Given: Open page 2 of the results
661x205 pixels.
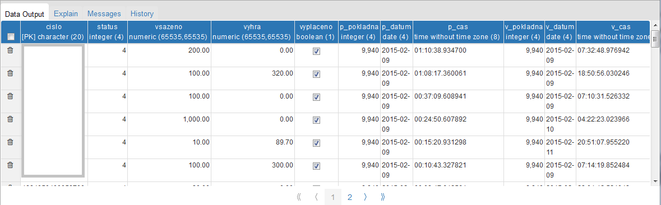Looking at the screenshot, I should [x=350, y=197].
